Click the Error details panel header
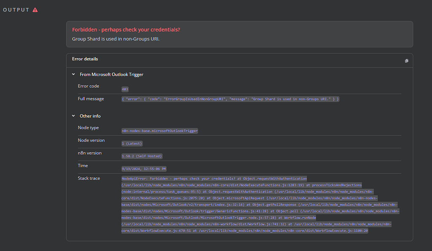The height and width of the screenshot is (251, 432). pos(85,59)
